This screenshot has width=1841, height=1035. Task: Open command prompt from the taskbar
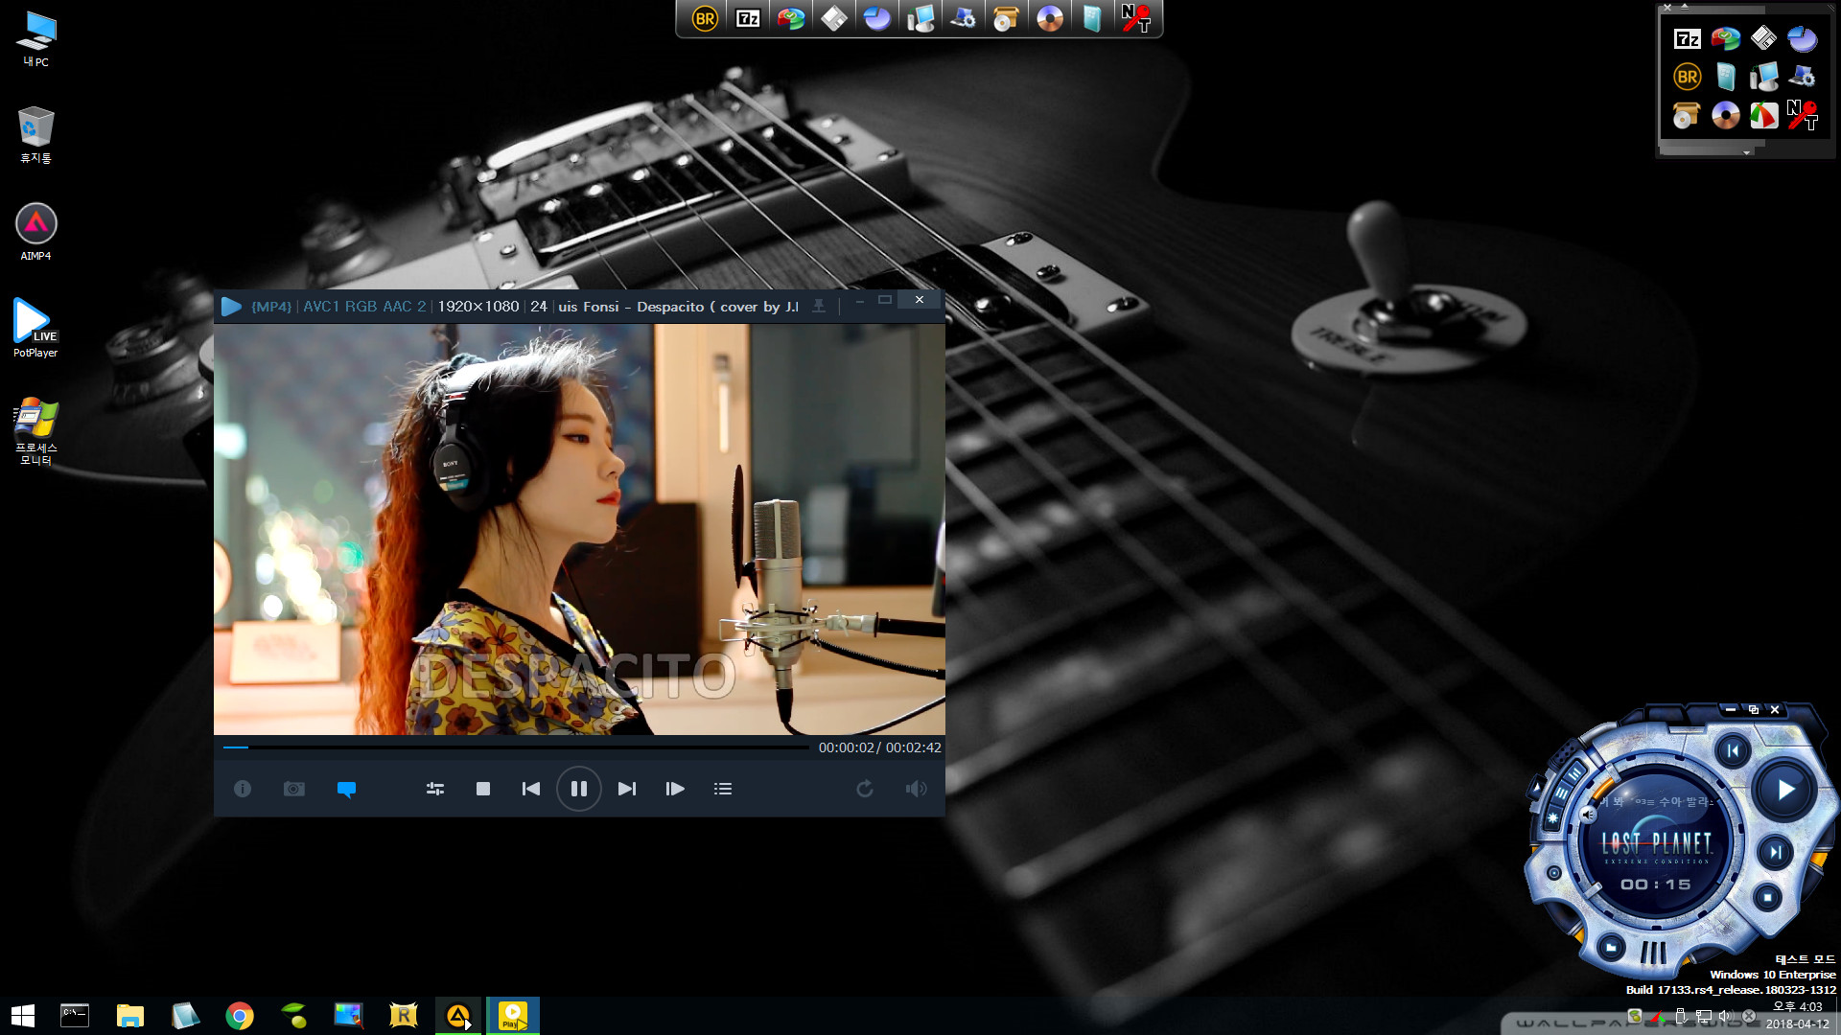[x=75, y=1016]
